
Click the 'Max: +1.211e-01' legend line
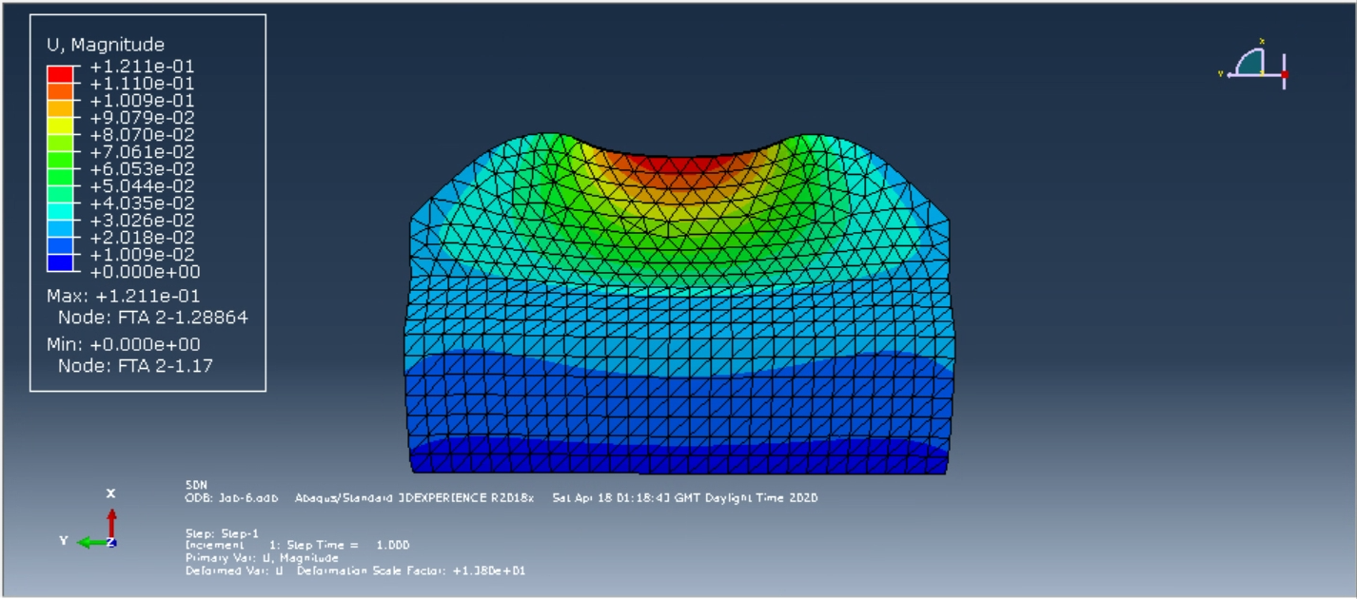point(124,296)
